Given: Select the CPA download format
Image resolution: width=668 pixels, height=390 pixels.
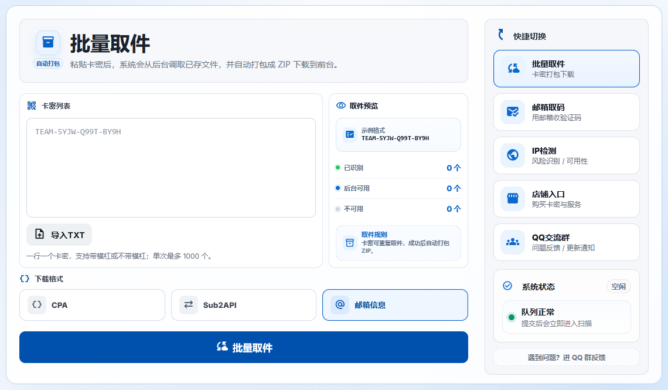Looking at the screenshot, I should point(92,305).
